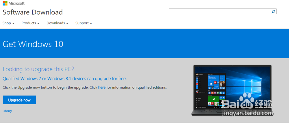Viewport: 289px width, 123px height.
Task: Click the search magnifier icon
Action: tap(273, 12)
